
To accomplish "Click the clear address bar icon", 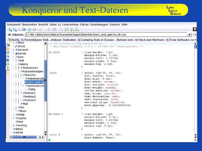I will [9, 35].
